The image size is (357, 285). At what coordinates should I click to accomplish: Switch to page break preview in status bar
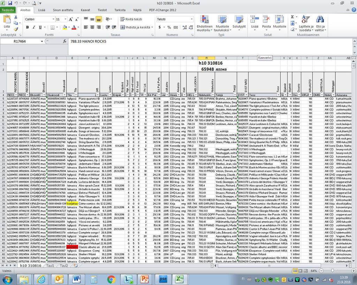305,271
